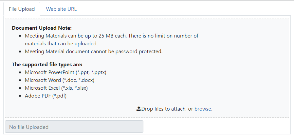Open the browse link to attach files
The width and height of the screenshot is (294, 137).
click(203, 109)
